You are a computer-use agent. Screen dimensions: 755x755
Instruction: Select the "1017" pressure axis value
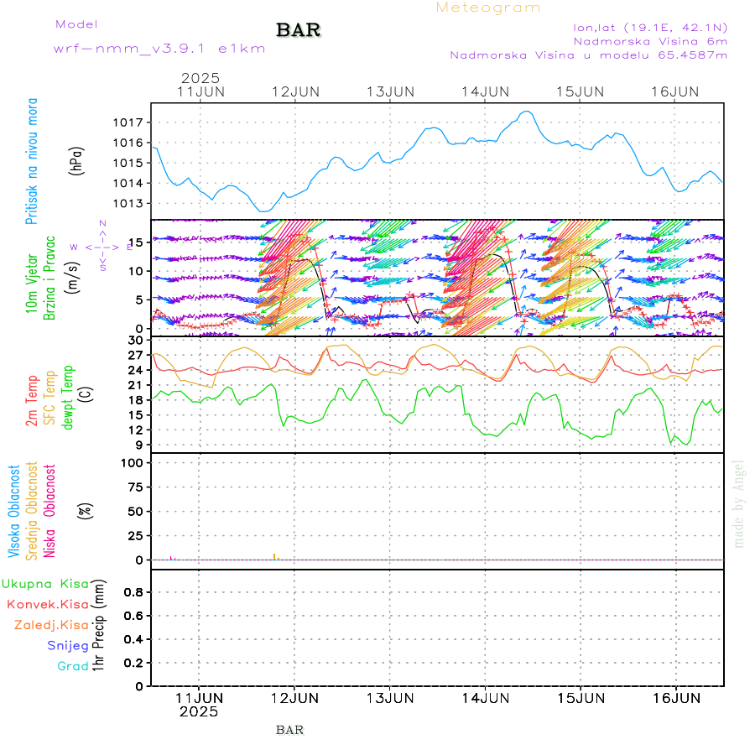pyautogui.click(x=128, y=122)
